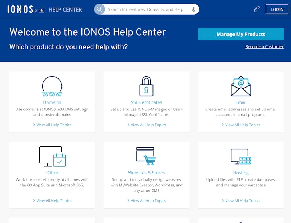Focus the search input field
Image resolution: width=291 pixels, height=223 pixels.
point(147,9)
